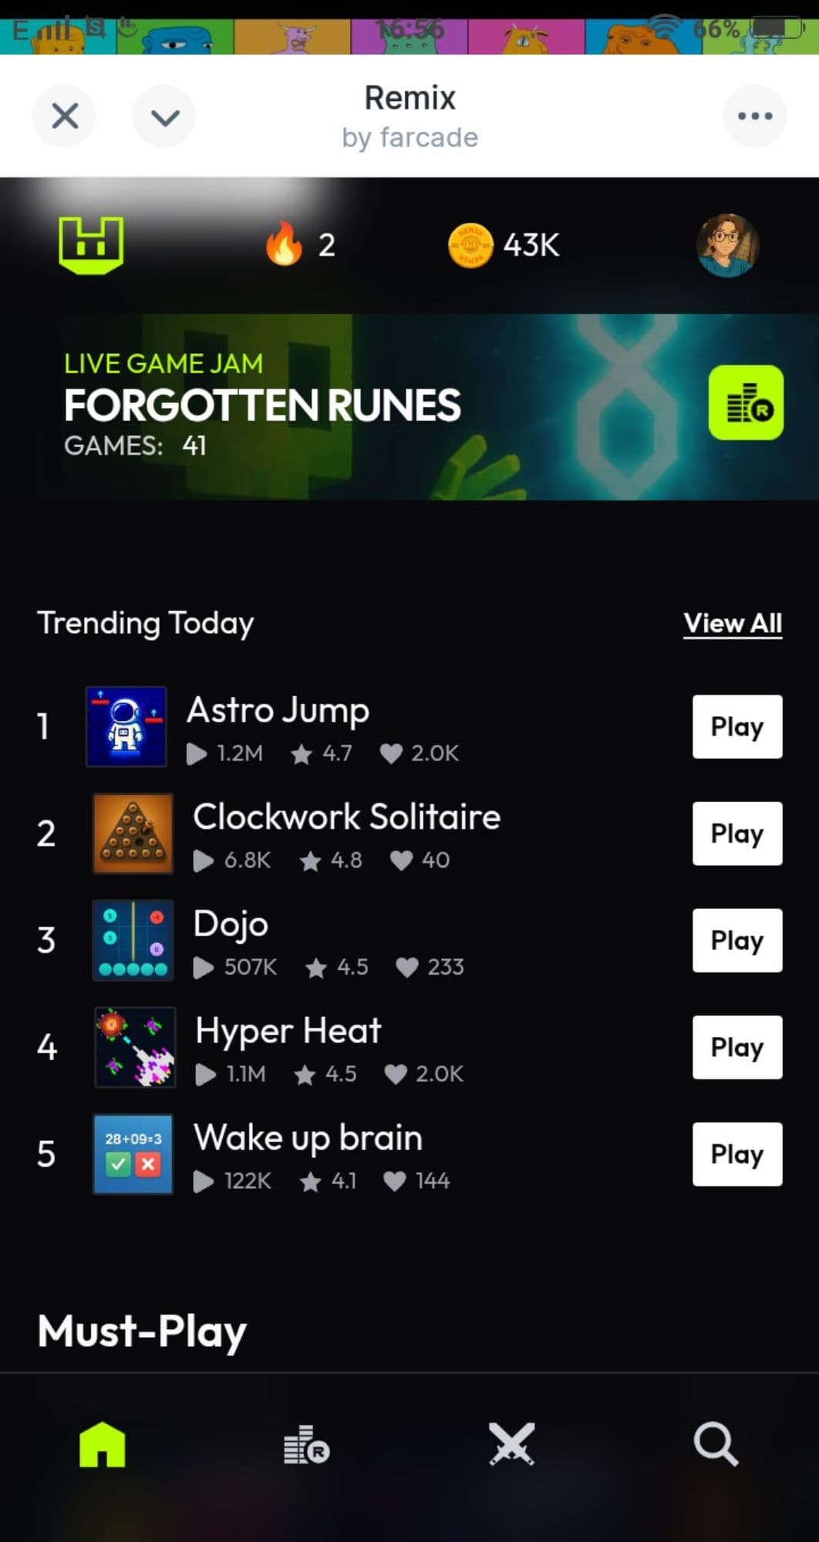Collapse the mini app with chevron
The image size is (819, 1542).
pos(164,116)
